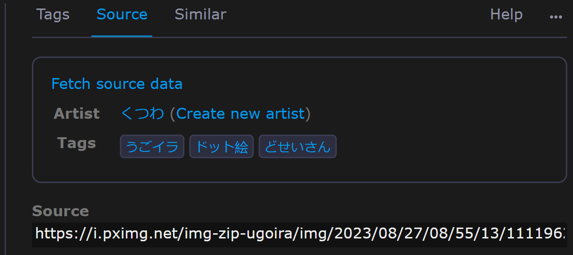Focus the Source URL input field
Image resolution: width=573 pixels, height=255 pixels.
[300, 235]
